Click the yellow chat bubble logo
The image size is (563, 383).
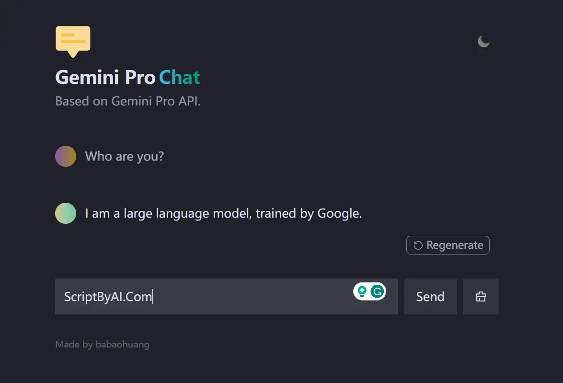73,41
